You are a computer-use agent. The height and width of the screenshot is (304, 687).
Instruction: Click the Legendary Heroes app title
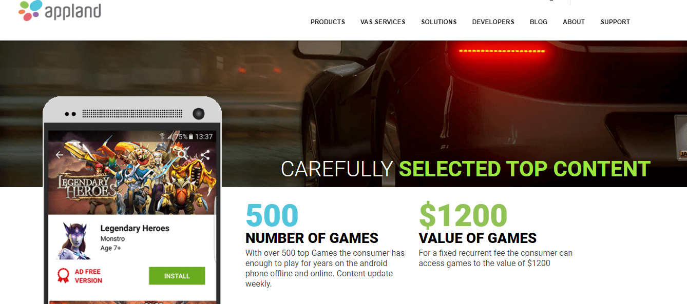coord(135,228)
